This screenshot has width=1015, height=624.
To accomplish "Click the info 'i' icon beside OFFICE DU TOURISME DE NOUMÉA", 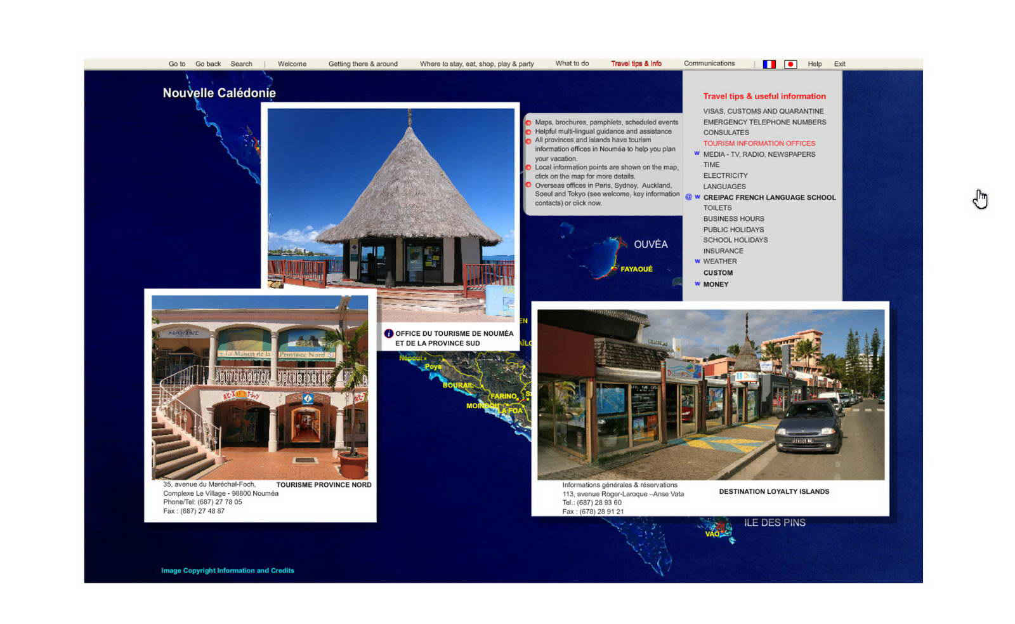I will tap(389, 333).
